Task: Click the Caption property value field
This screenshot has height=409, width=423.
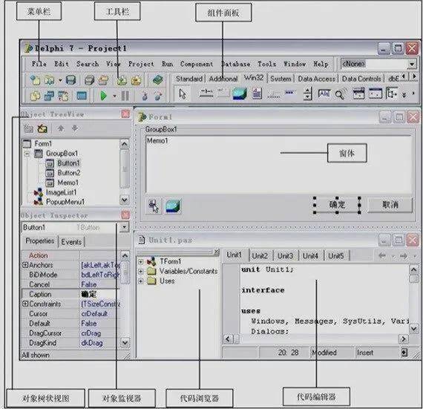Action: [99, 294]
